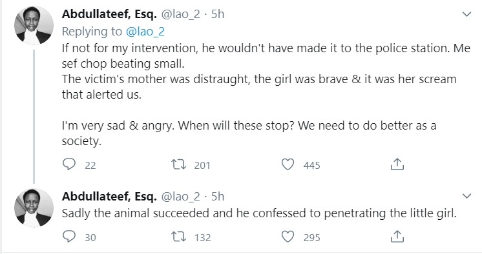Click the @lao_2 handle on first tweet header
This screenshot has height=254, width=482.
[x=180, y=14]
